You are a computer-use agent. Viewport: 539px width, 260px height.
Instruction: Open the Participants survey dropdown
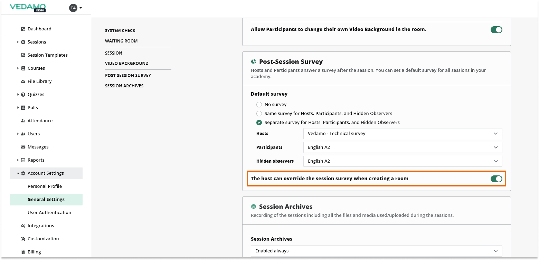(x=403, y=147)
